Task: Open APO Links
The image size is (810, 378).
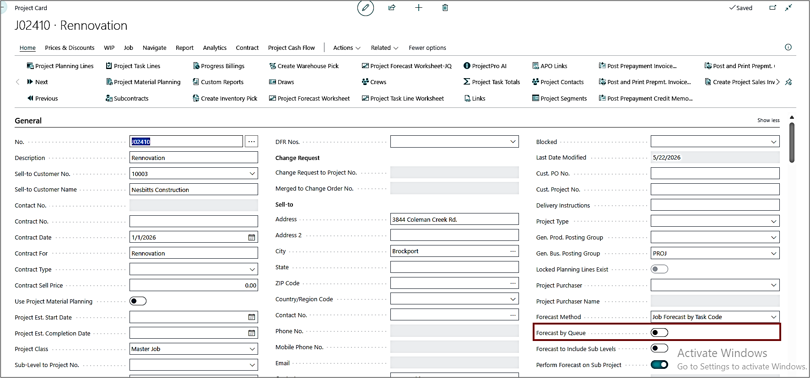Action: pos(550,66)
